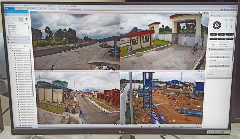Screen dimensions: 240x139
Task: Collapse the Preset Tours And Pattern section
Action: 231,50
